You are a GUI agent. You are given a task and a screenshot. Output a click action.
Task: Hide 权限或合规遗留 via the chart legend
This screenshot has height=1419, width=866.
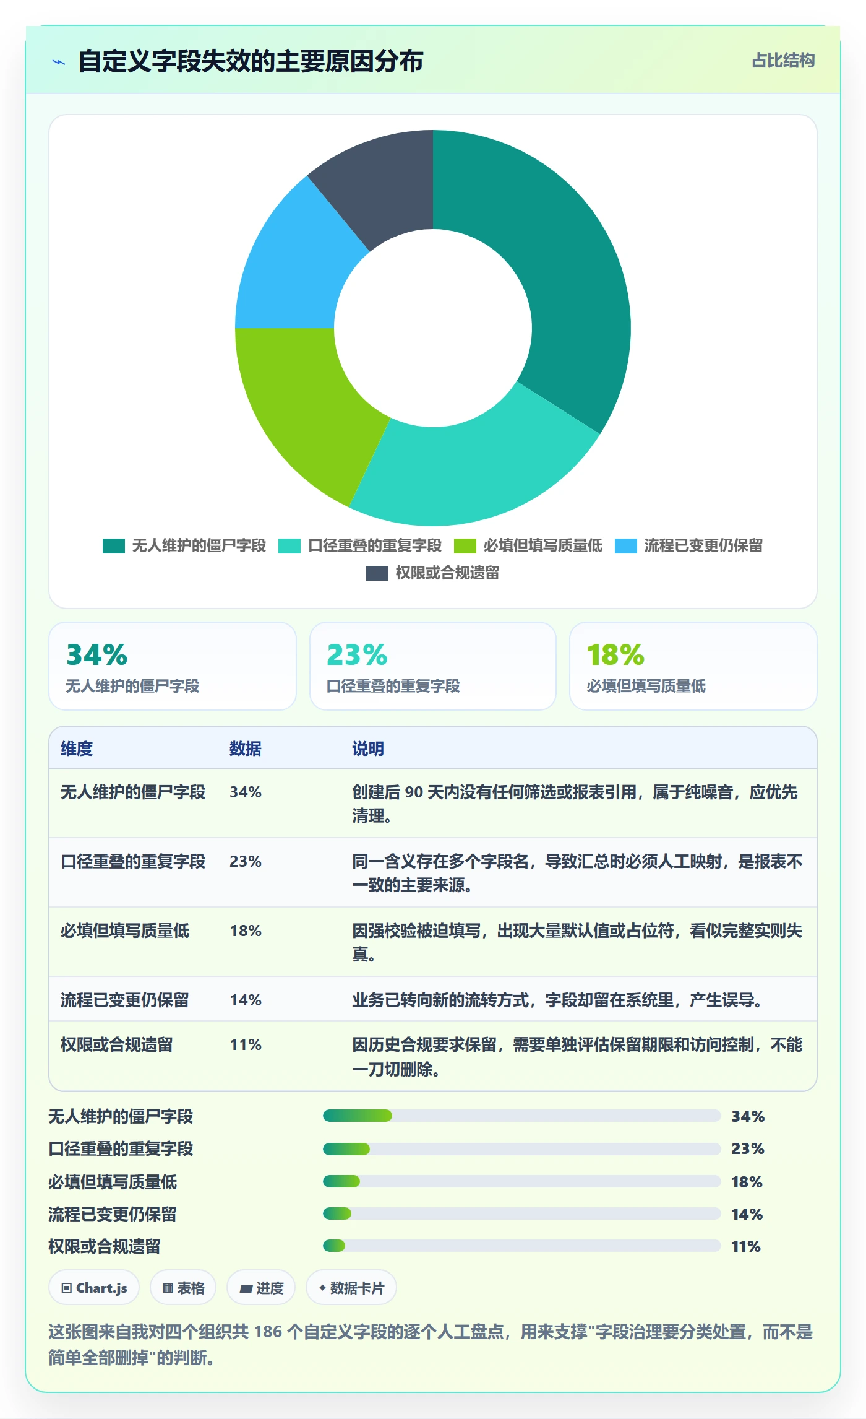click(433, 573)
